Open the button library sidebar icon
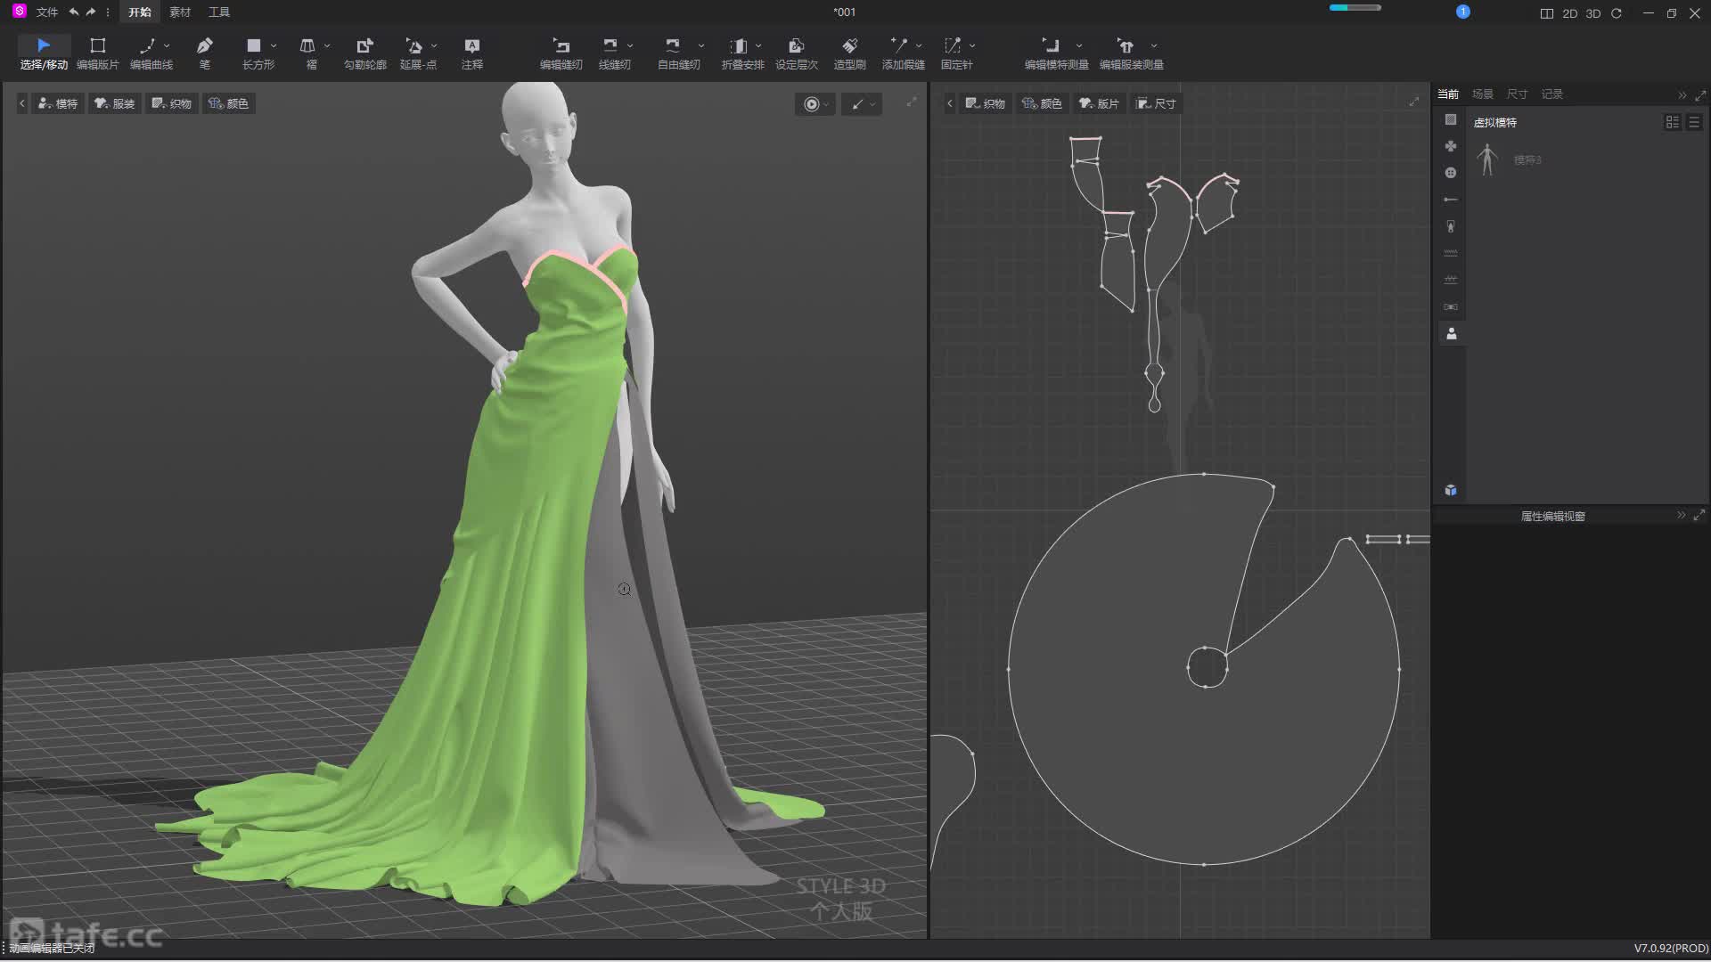The height and width of the screenshot is (962, 1711). pos(1451,173)
